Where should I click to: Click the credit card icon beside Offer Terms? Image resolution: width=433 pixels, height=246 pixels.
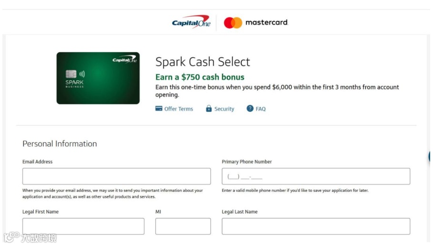pyautogui.click(x=159, y=108)
